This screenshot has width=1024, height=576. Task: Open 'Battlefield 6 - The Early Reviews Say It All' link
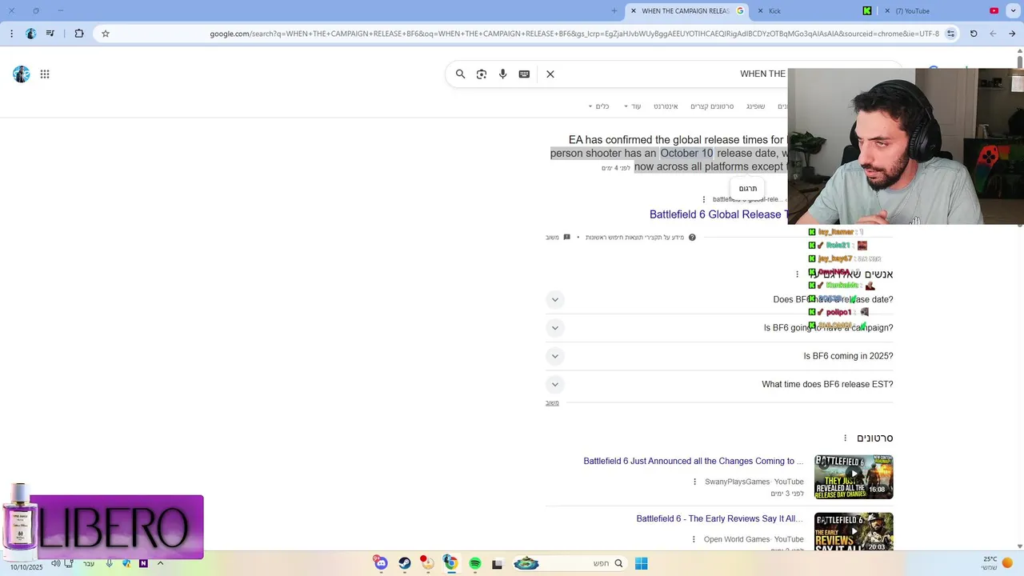pos(720,519)
